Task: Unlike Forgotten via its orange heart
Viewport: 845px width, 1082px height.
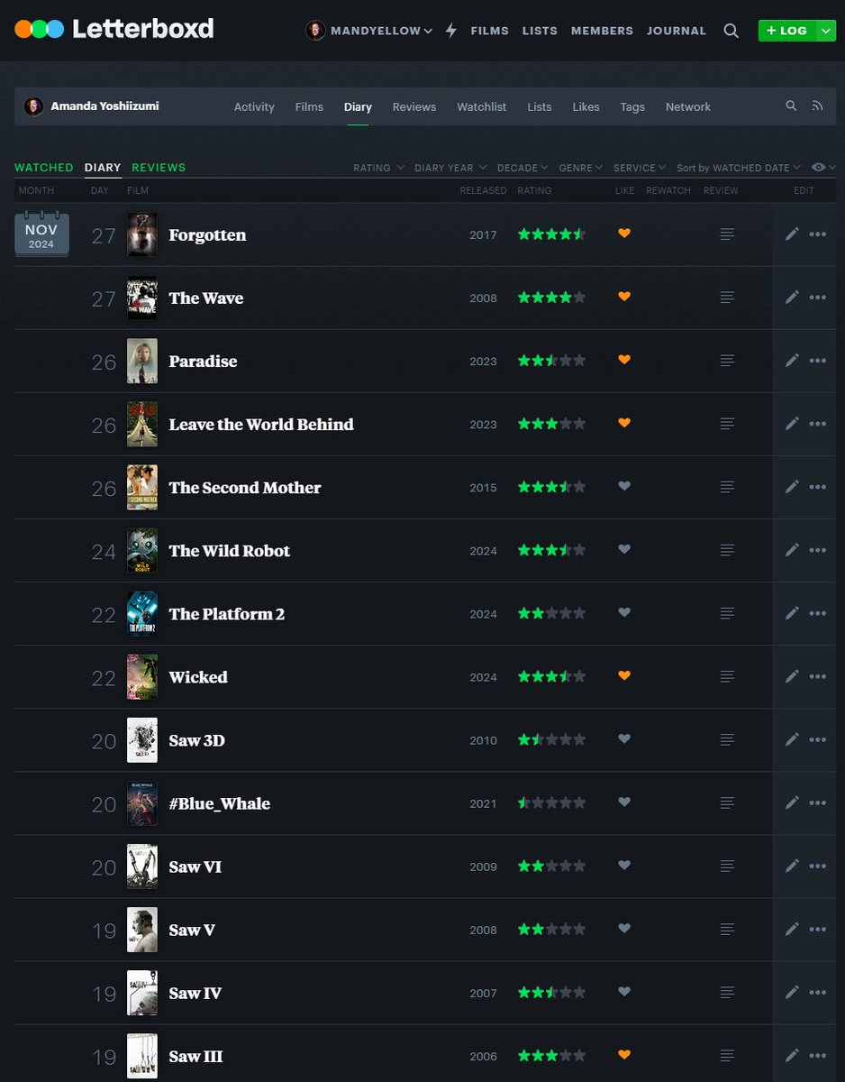Action: pyautogui.click(x=624, y=234)
